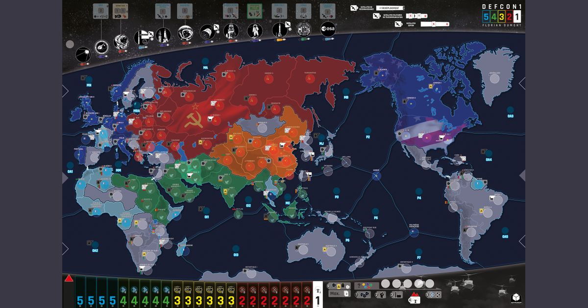Select the astronaut on the moon icon

tap(254, 30)
